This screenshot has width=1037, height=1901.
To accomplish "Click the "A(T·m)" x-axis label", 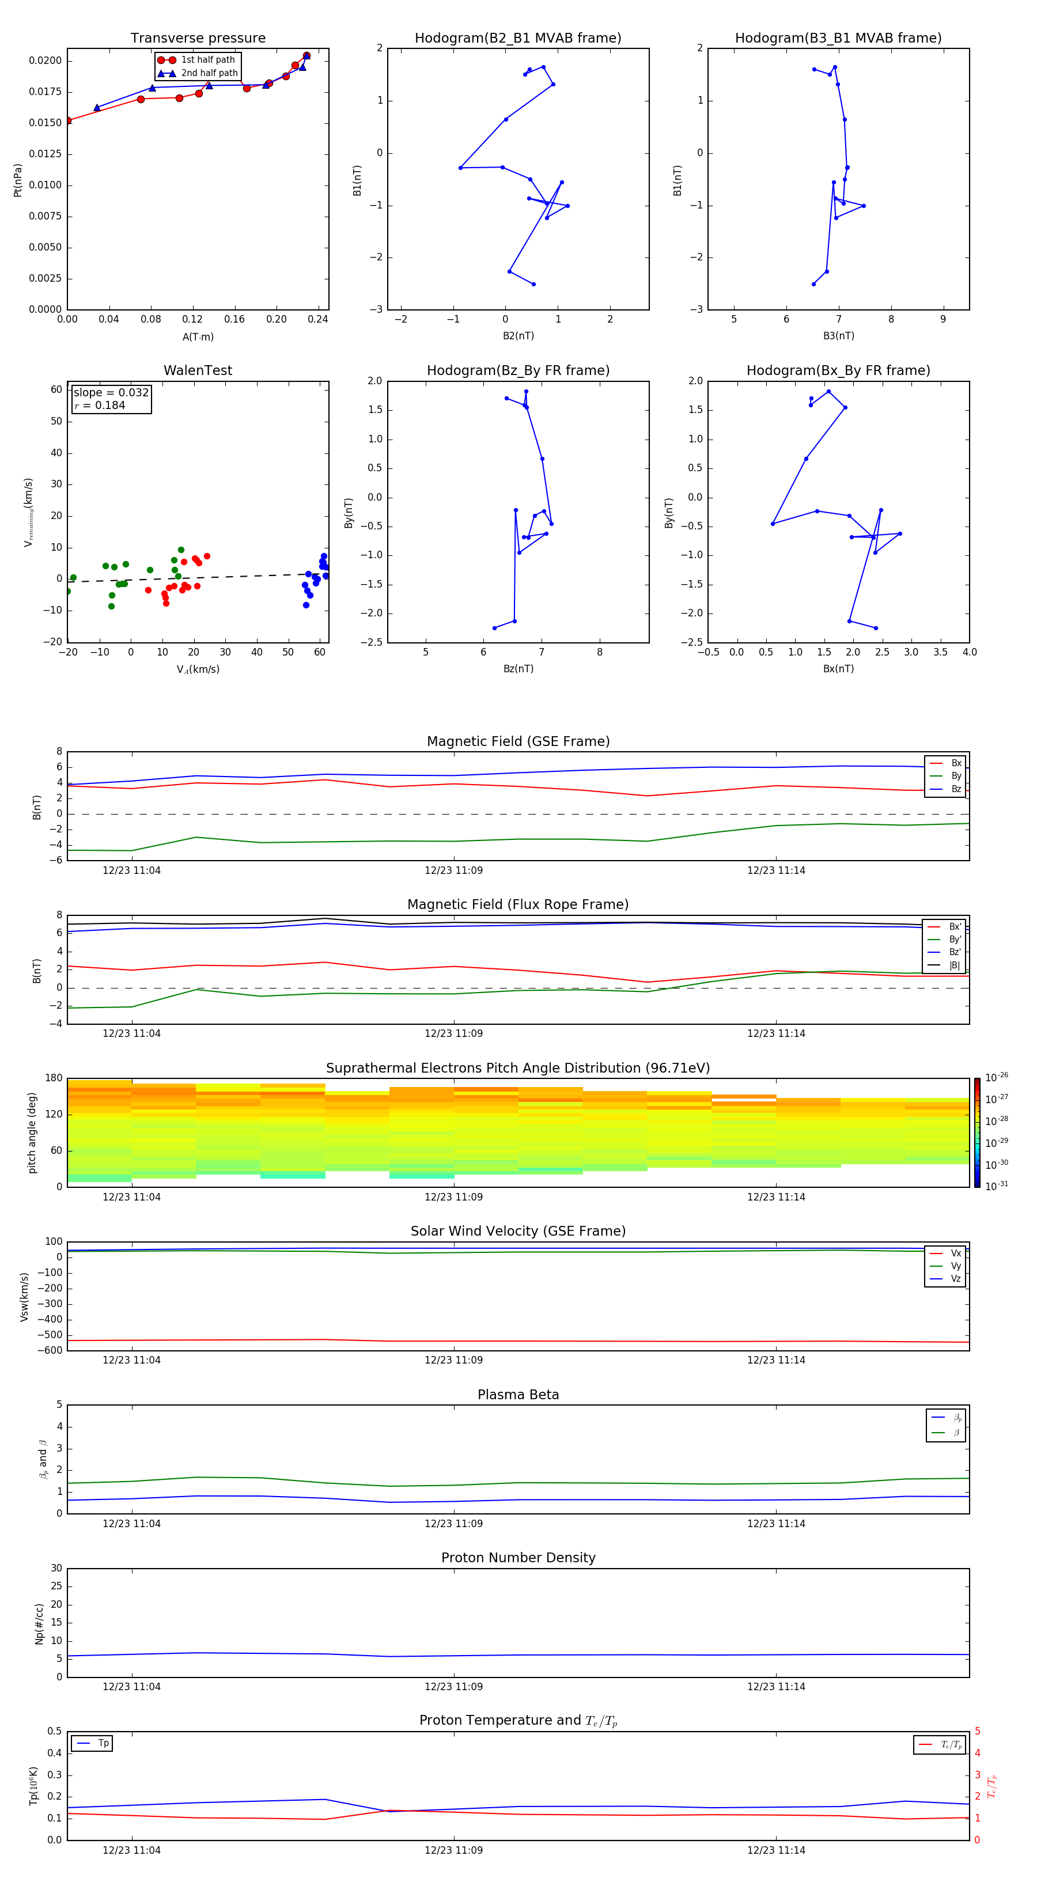I will (198, 337).
